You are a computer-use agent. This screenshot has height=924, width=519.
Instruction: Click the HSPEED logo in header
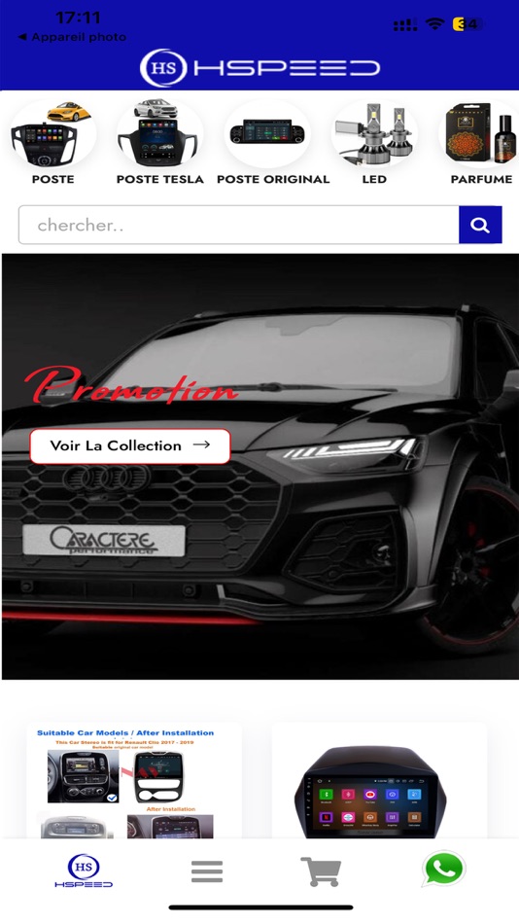pos(259,68)
